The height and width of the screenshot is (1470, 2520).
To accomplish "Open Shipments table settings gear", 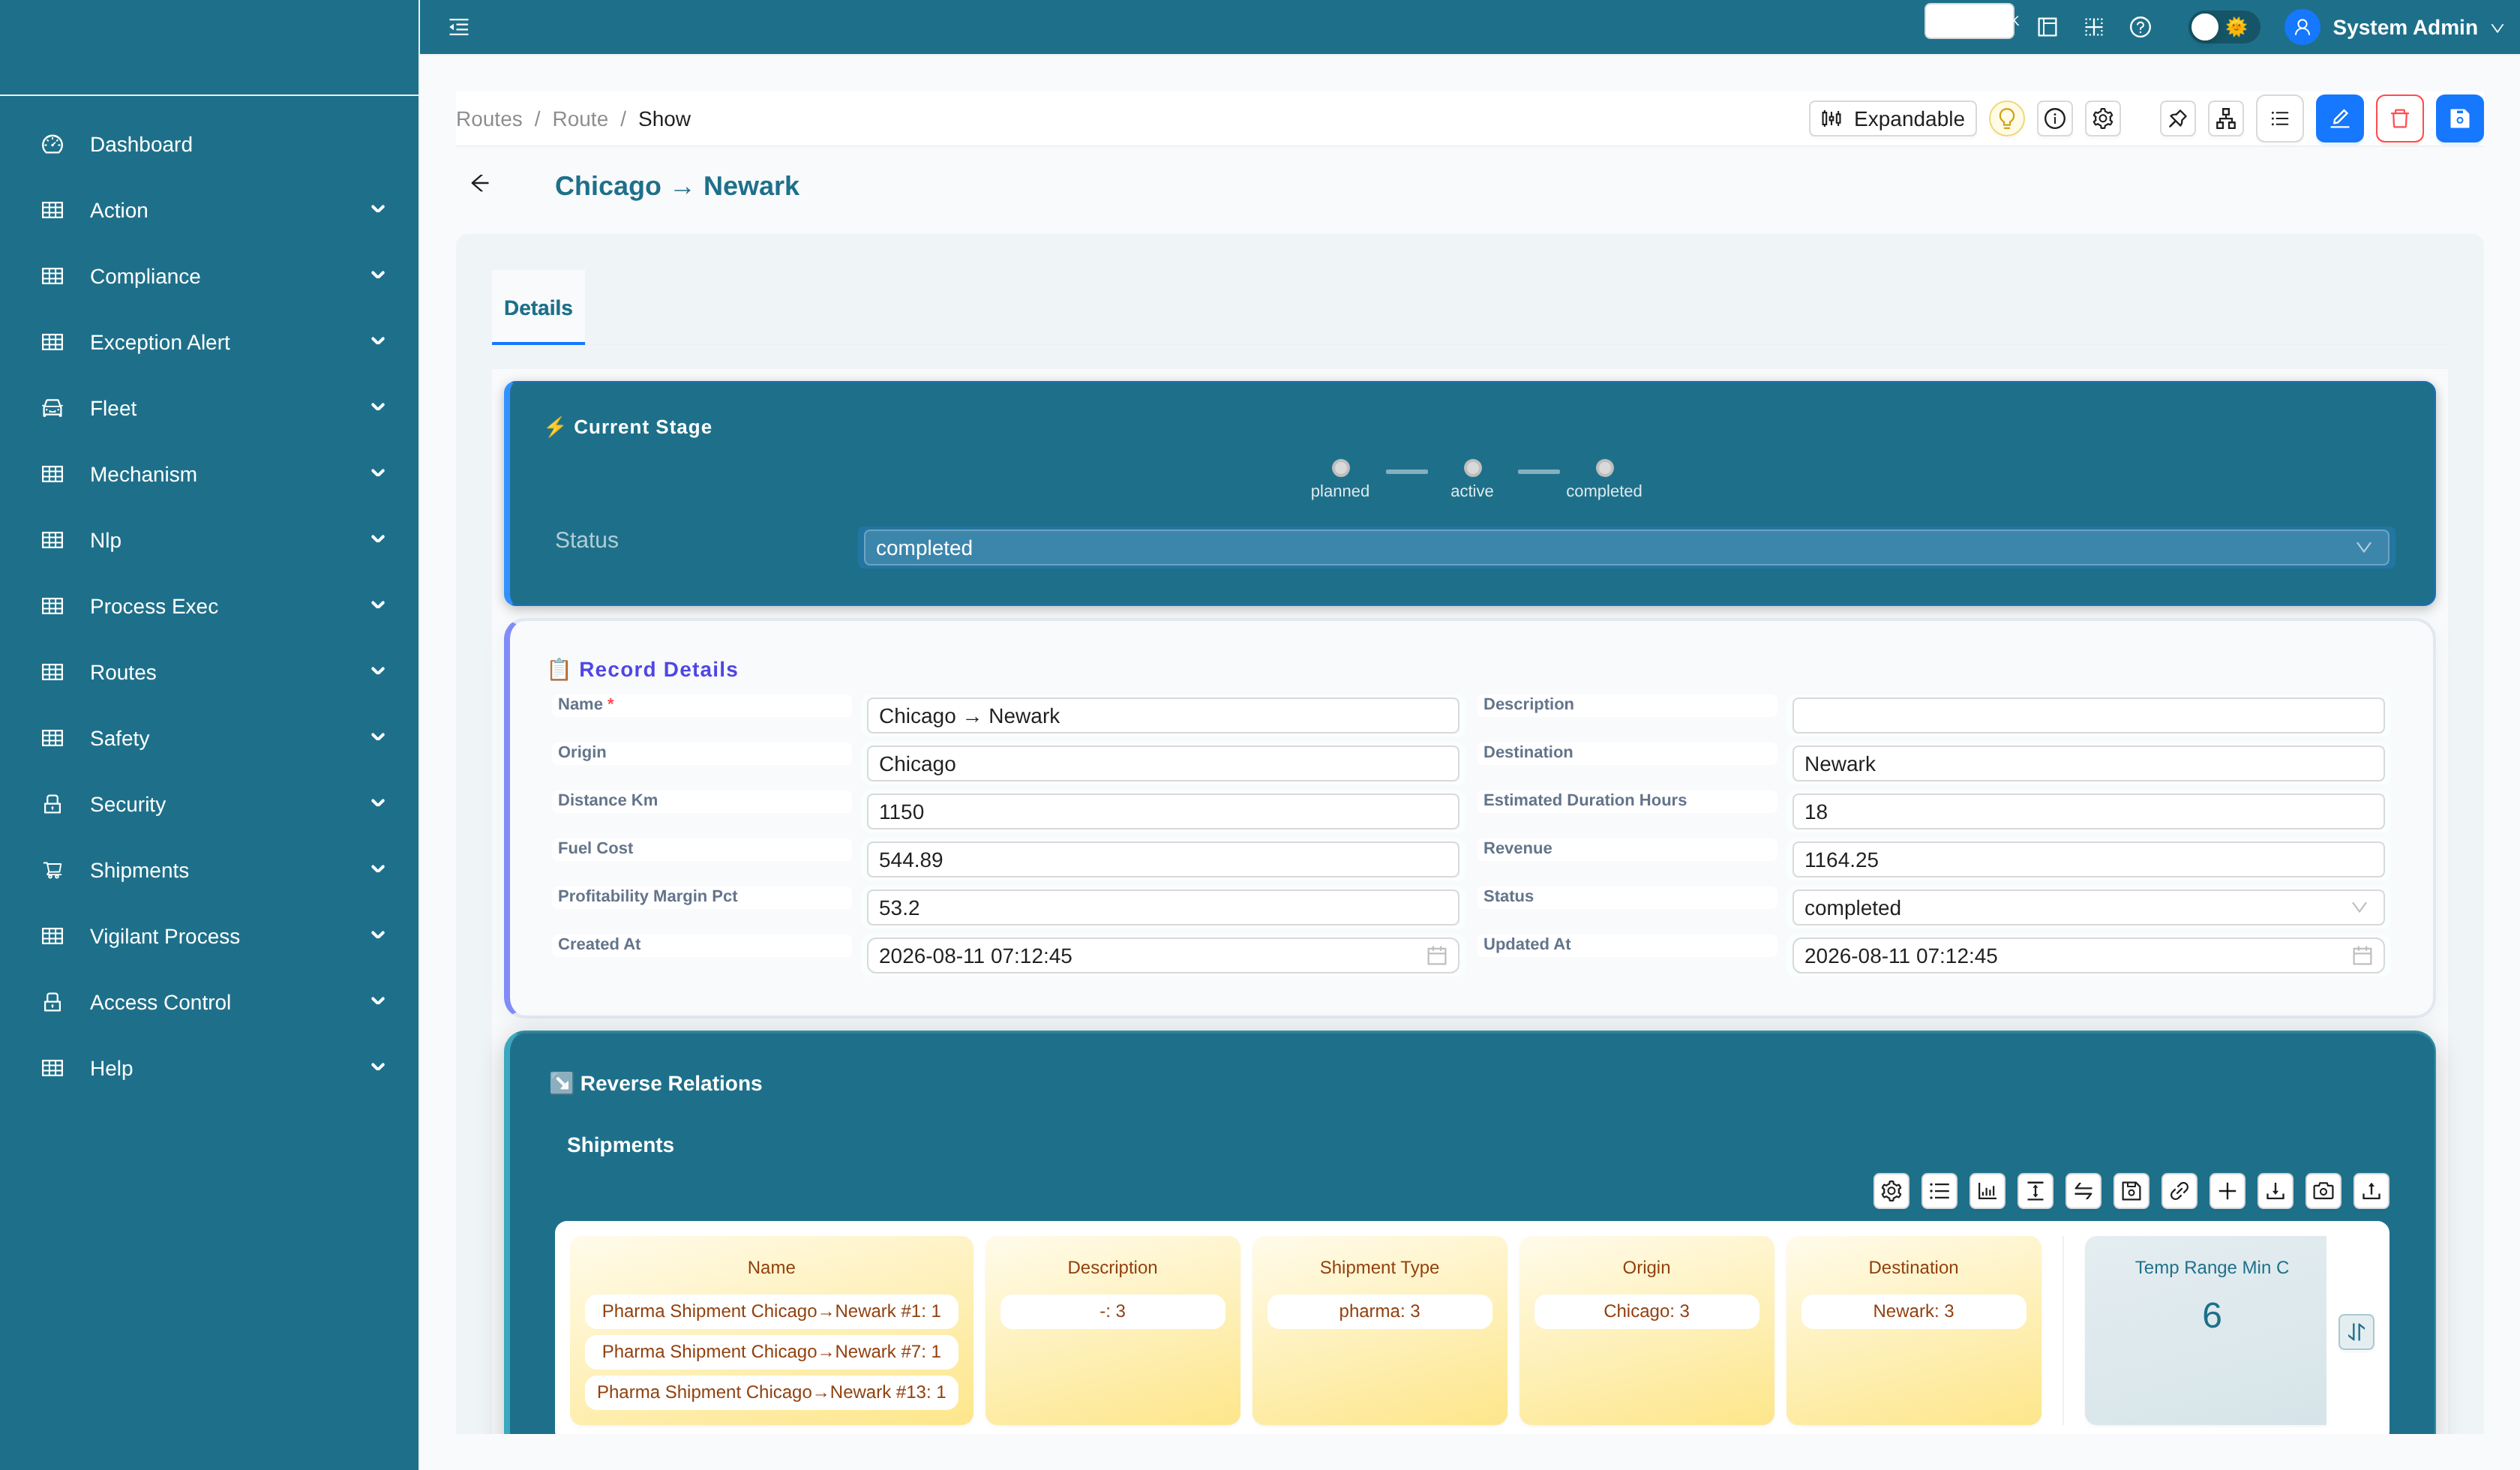I will [x=1891, y=1191].
